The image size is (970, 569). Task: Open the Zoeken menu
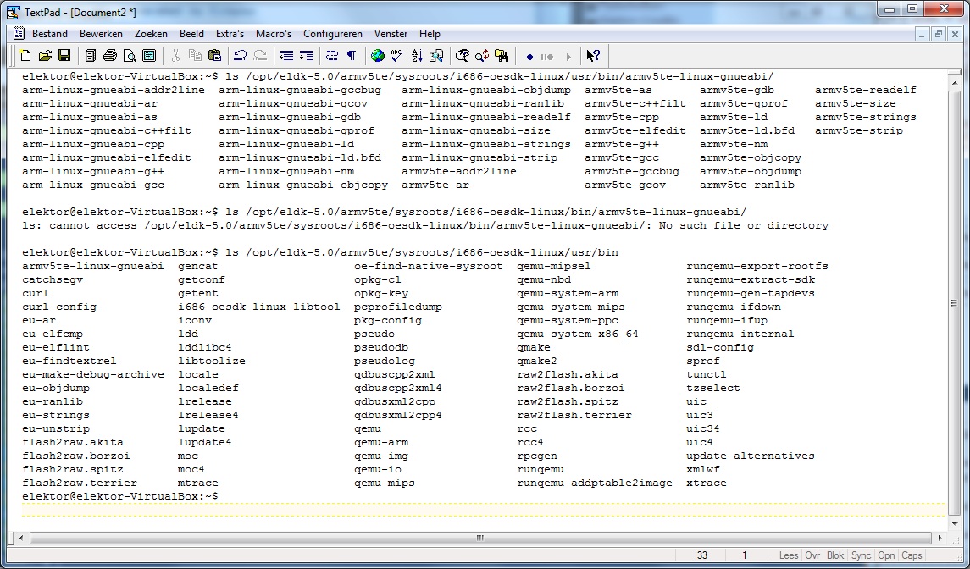[x=151, y=34]
